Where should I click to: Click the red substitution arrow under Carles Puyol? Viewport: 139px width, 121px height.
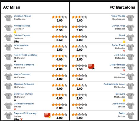click(124, 51)
